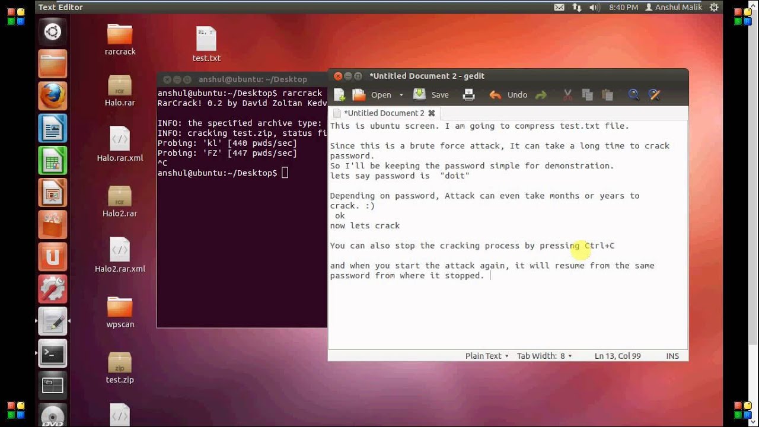Viewport: 759px width, 427px height.
Task: Select Halo.rar archive on desktop
Action: [x=120, y=90]
